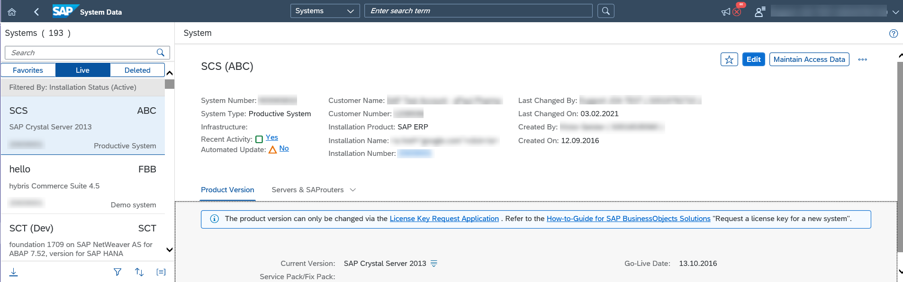Image resolution: width=903 pixels, height=282 pixels.
Task: Click Last Changed On date 03.02.2021
Action: [x=599, y=114]
